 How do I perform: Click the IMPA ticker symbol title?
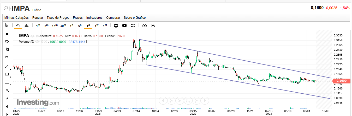20,9
